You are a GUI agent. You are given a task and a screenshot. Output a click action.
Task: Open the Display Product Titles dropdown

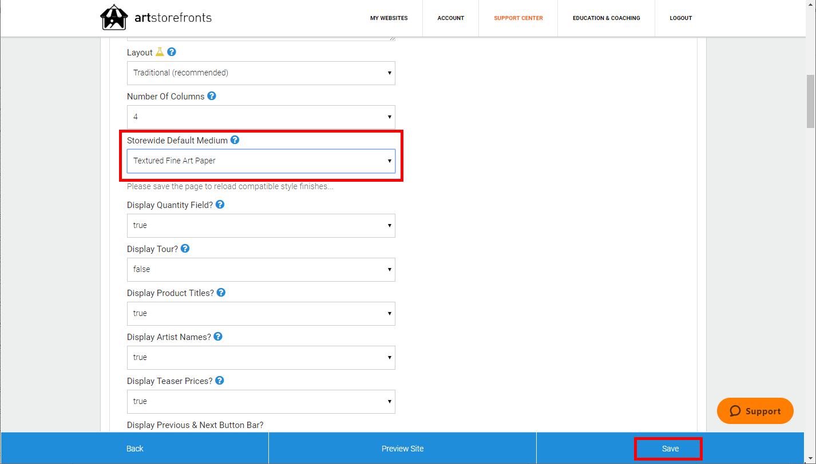click(261, 314)
